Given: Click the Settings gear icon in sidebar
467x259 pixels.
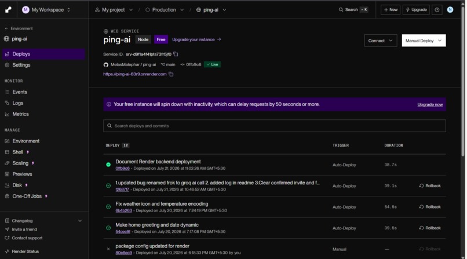Looking at the screenshot, I should [x=7, y=65].
